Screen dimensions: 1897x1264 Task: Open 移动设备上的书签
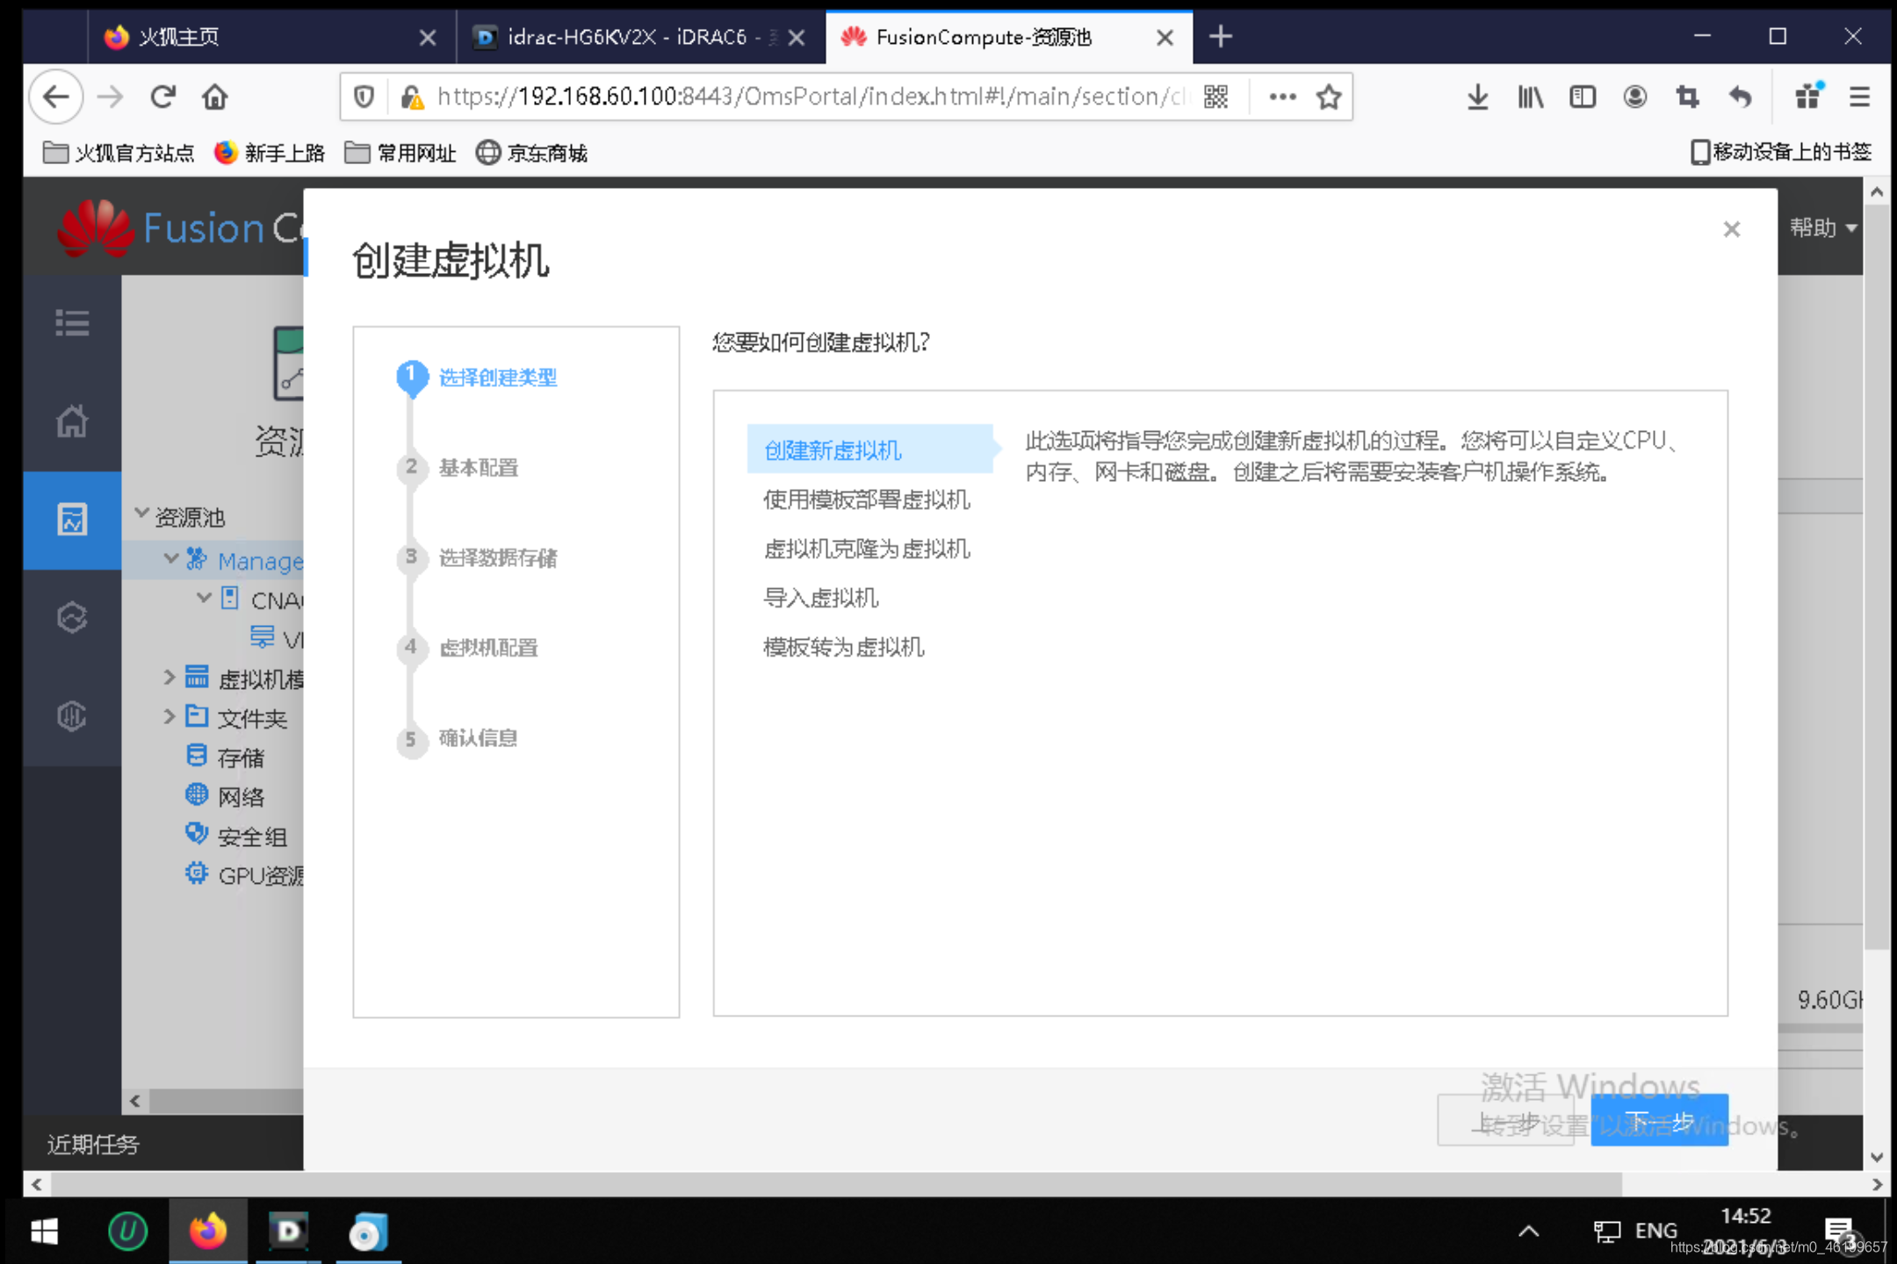tap(1781, 153)
